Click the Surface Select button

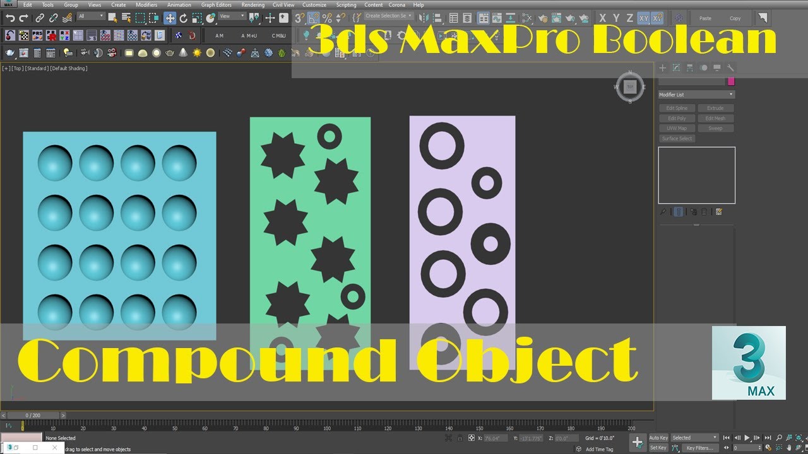coord(677,139)
